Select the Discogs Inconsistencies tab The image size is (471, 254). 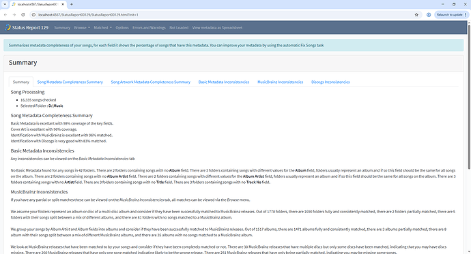click(330, 82)
